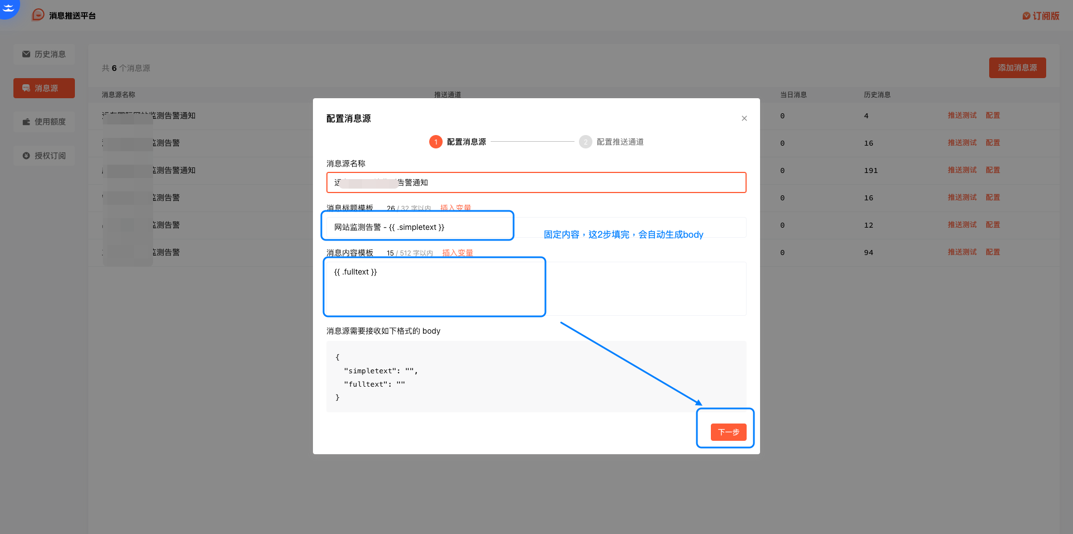
Task: Click the 订阅版 subscription badge
Action: pos(1041,16)
